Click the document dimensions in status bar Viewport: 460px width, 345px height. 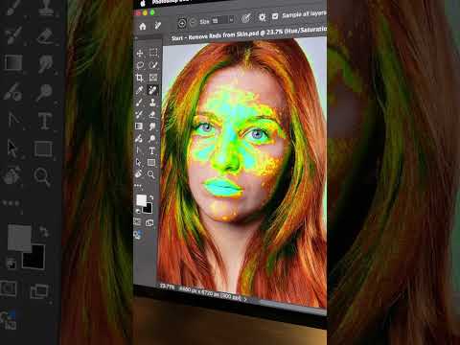[x=210, y=293]
